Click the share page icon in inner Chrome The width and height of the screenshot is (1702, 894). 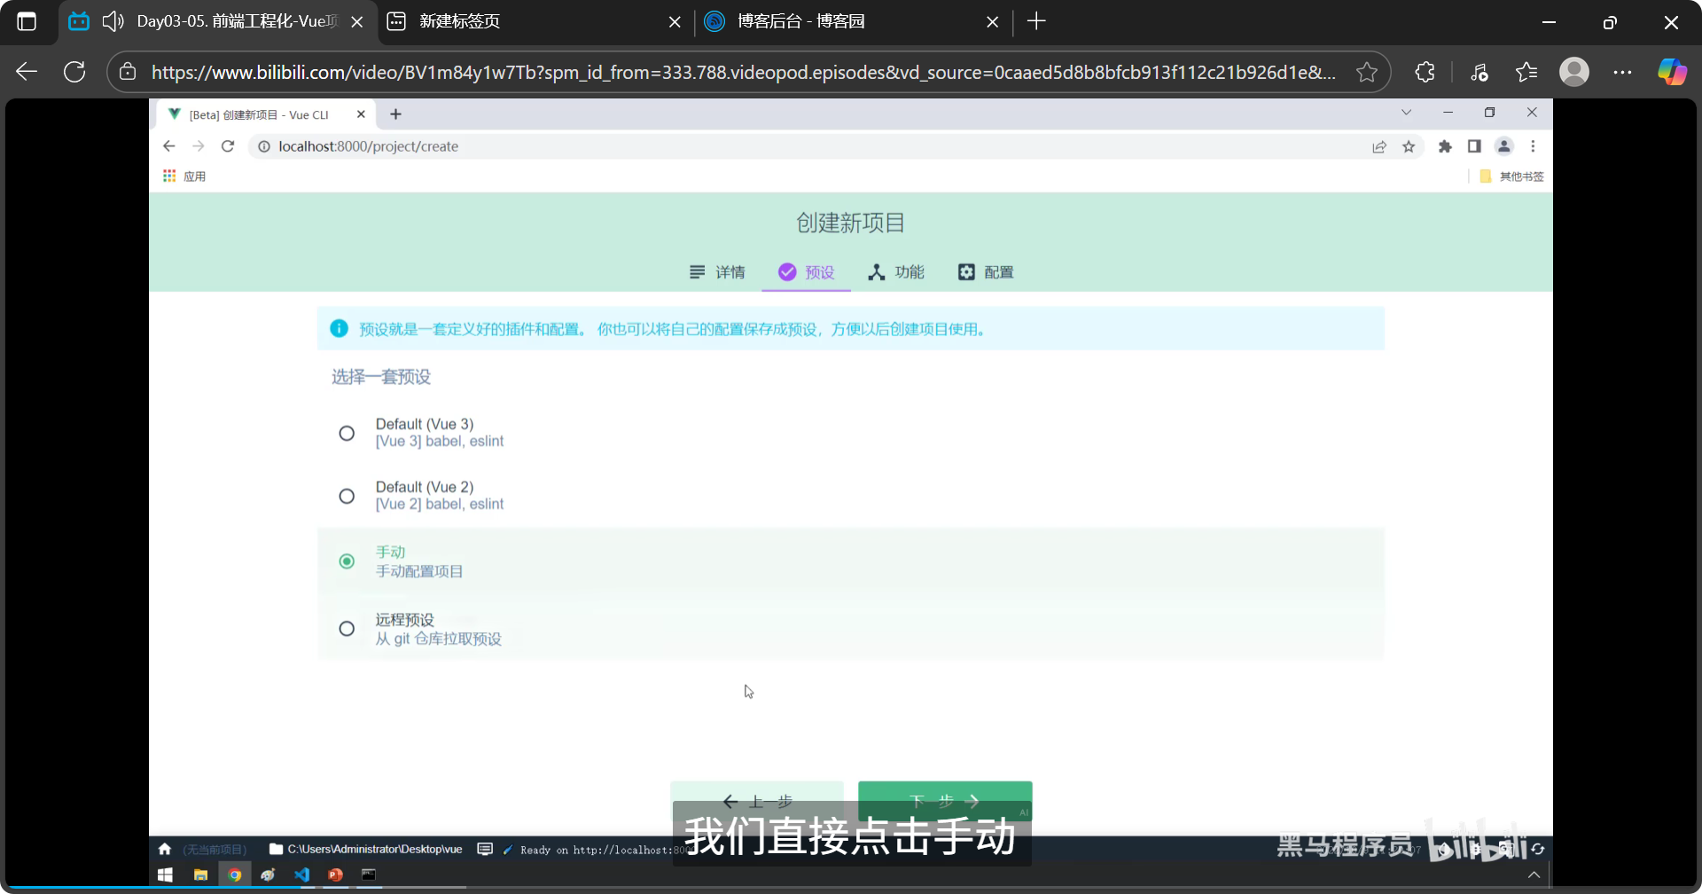coord(1379,146)
